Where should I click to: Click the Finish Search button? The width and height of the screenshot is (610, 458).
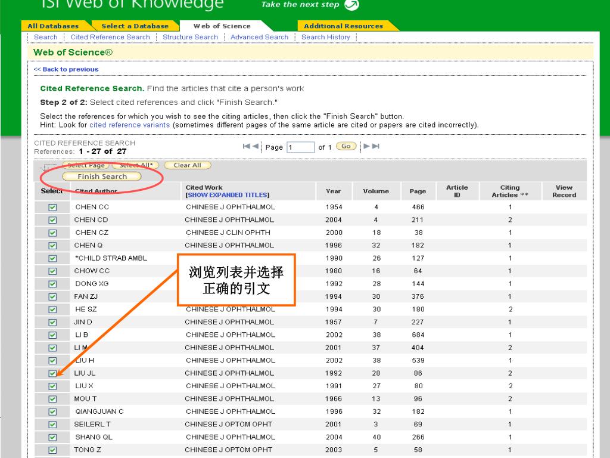coord(102,177)
